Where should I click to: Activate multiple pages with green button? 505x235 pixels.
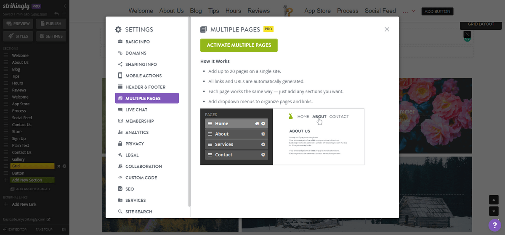(x=239, y=45)
